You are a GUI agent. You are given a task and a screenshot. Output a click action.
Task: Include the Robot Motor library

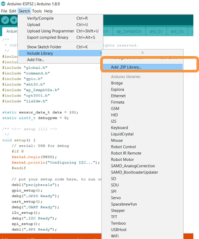point(143,160)
